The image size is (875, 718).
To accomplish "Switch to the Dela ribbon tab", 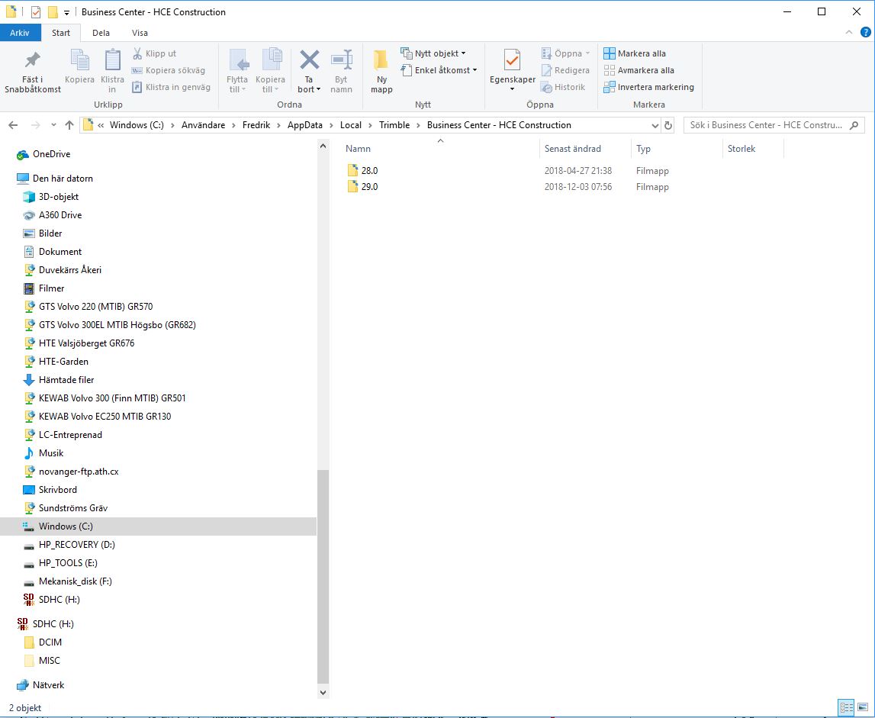I will point(101,32).
